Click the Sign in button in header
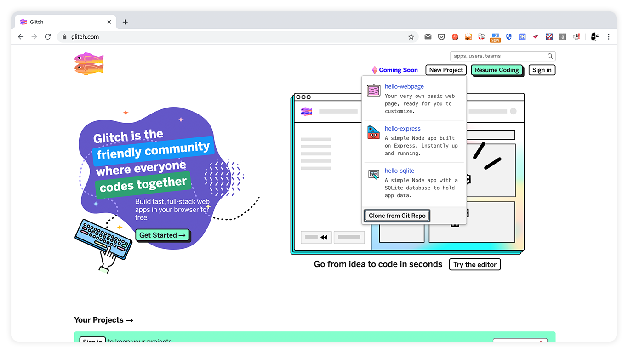628x353 pixels. point(542,70)
